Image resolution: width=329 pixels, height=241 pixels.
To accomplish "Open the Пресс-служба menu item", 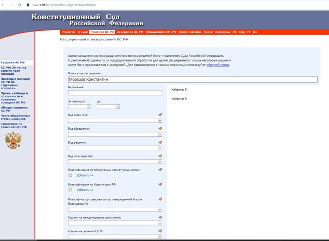I will [190, 32].
